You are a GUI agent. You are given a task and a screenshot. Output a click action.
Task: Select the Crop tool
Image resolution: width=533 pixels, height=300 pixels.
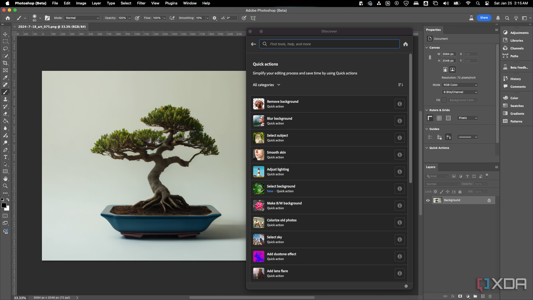tap(5, 63)
